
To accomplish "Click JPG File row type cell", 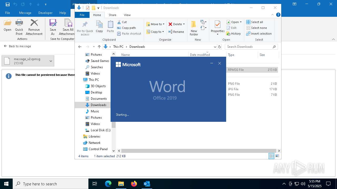I will 233,89.
